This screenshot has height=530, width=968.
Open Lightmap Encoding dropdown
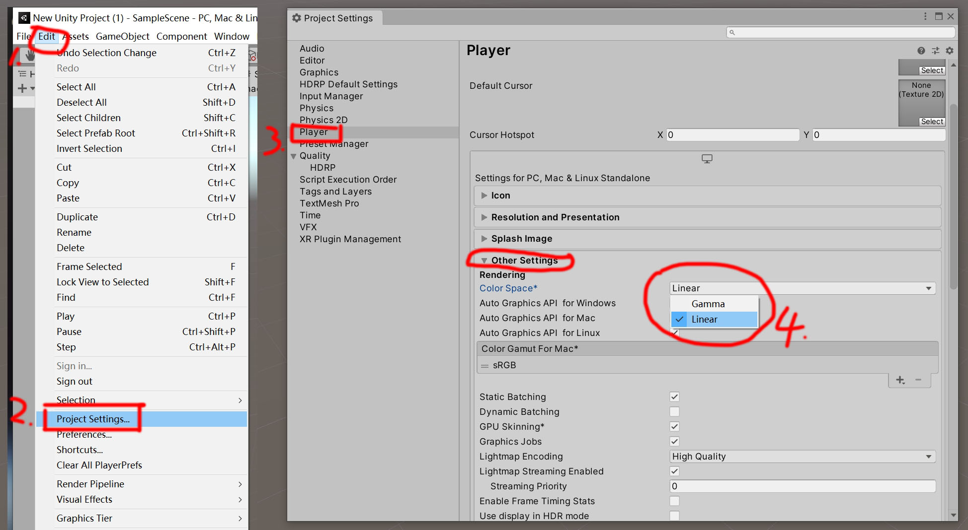[802, 457]
